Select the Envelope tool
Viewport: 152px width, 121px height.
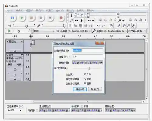click(76, 15)
